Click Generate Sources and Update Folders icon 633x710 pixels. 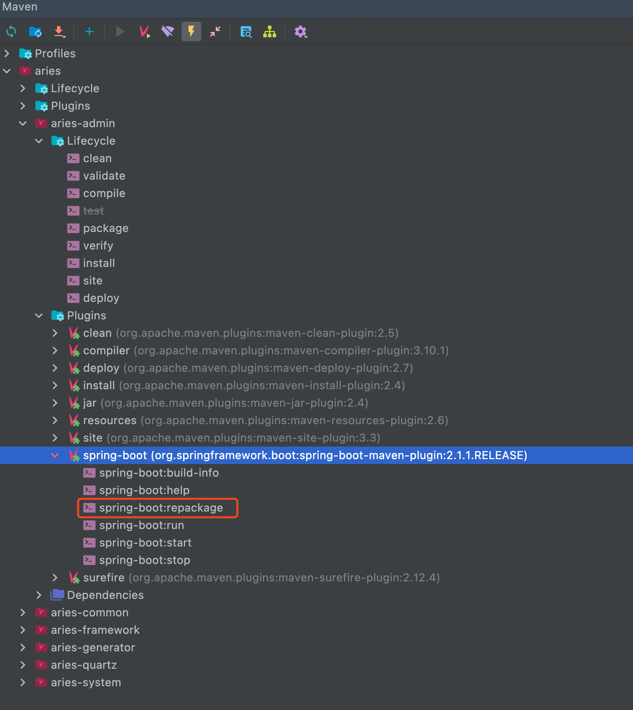(x=35, y=32)
